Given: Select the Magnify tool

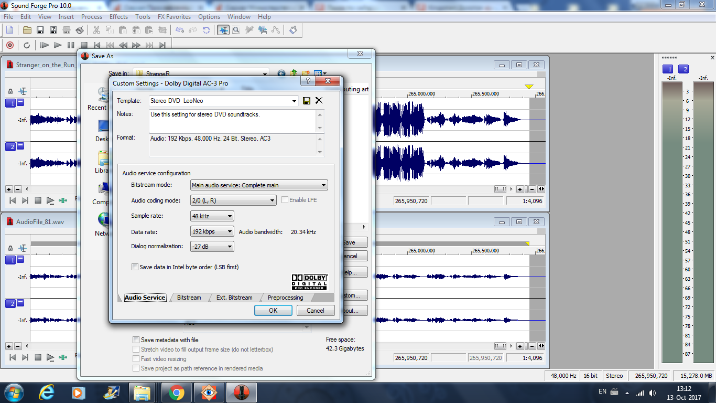Looking at the screenshot, I should click(x=236, y=30).
